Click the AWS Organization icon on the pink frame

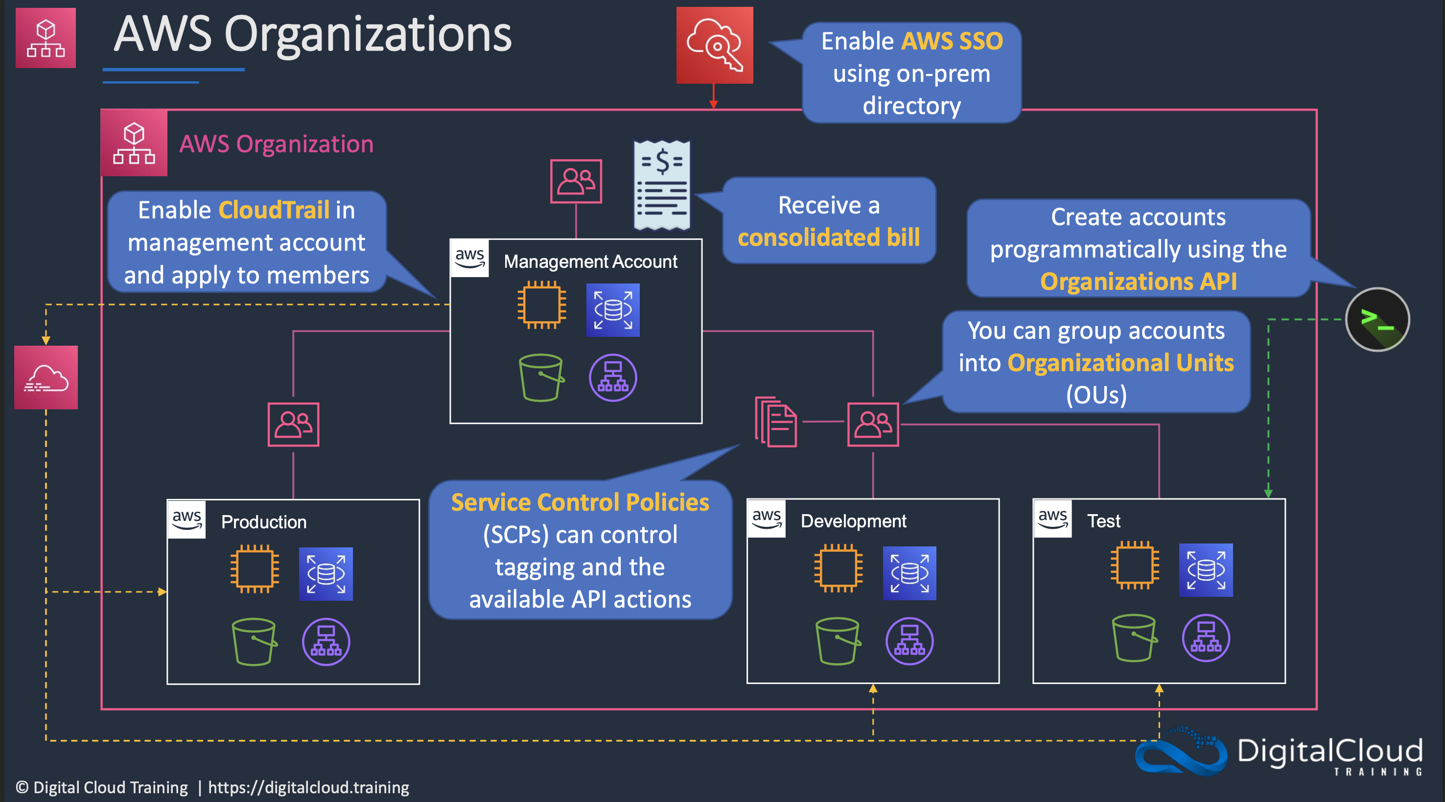tap(134, 143)
